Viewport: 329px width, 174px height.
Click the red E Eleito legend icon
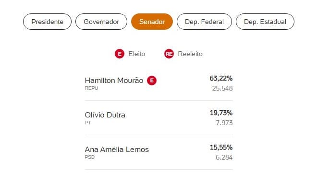pos(120,54)
